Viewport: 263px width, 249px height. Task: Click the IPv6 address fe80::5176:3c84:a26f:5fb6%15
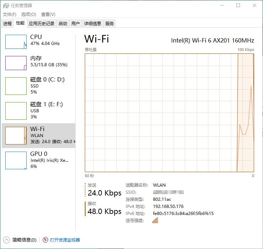click(183, 213)
